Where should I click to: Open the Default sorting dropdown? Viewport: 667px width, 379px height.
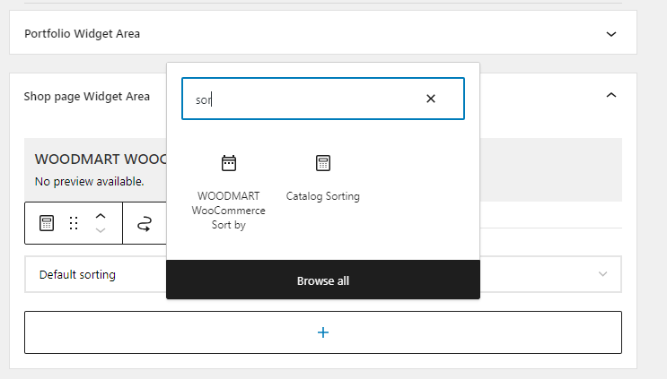pos(323,274)
